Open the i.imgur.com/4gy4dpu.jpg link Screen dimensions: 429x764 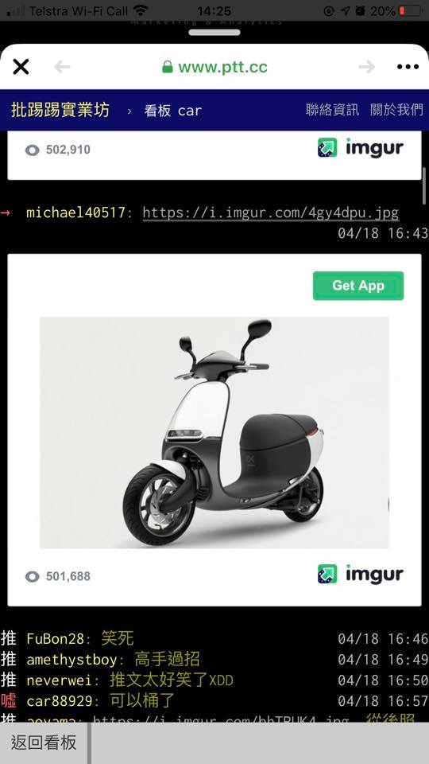coord(271,213)
